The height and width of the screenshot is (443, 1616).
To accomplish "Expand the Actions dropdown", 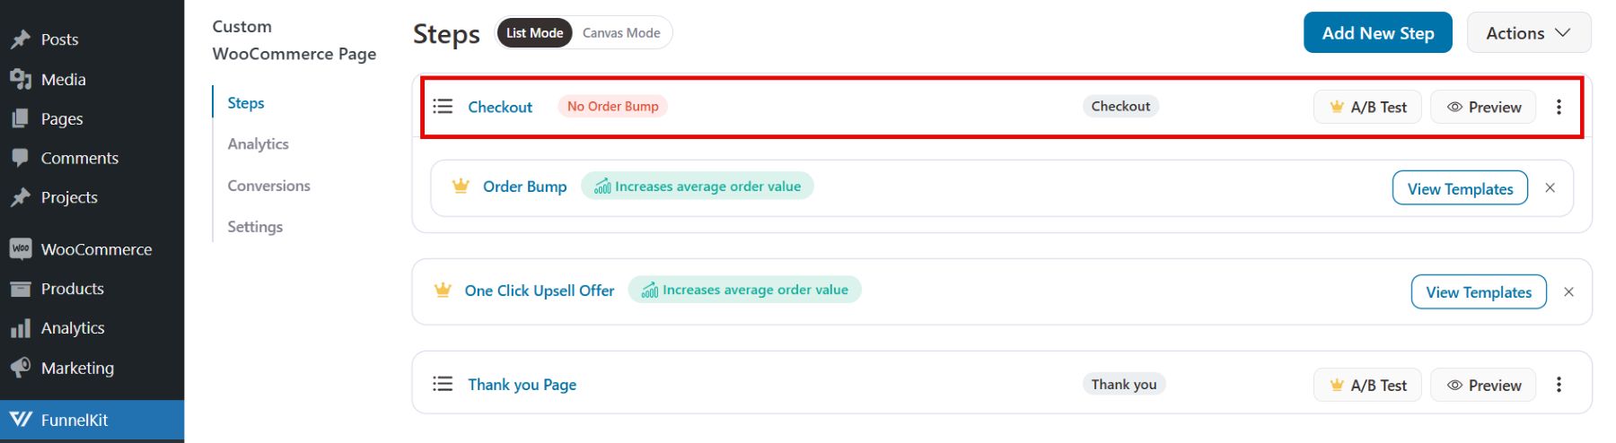I will [1528, 33].
